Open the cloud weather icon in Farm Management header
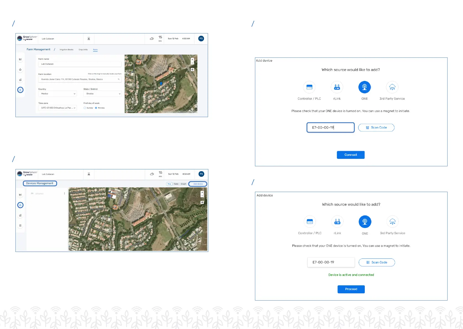This screenshot has width=463, height=329. coord(152,39)
